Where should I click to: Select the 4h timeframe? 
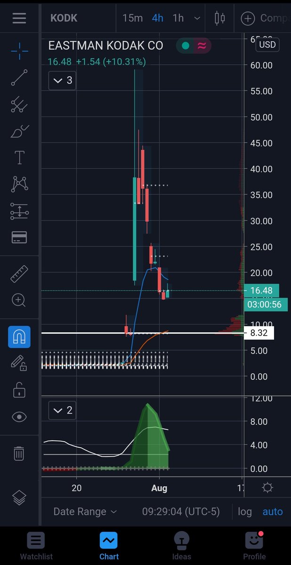click(x=158, y=18)
